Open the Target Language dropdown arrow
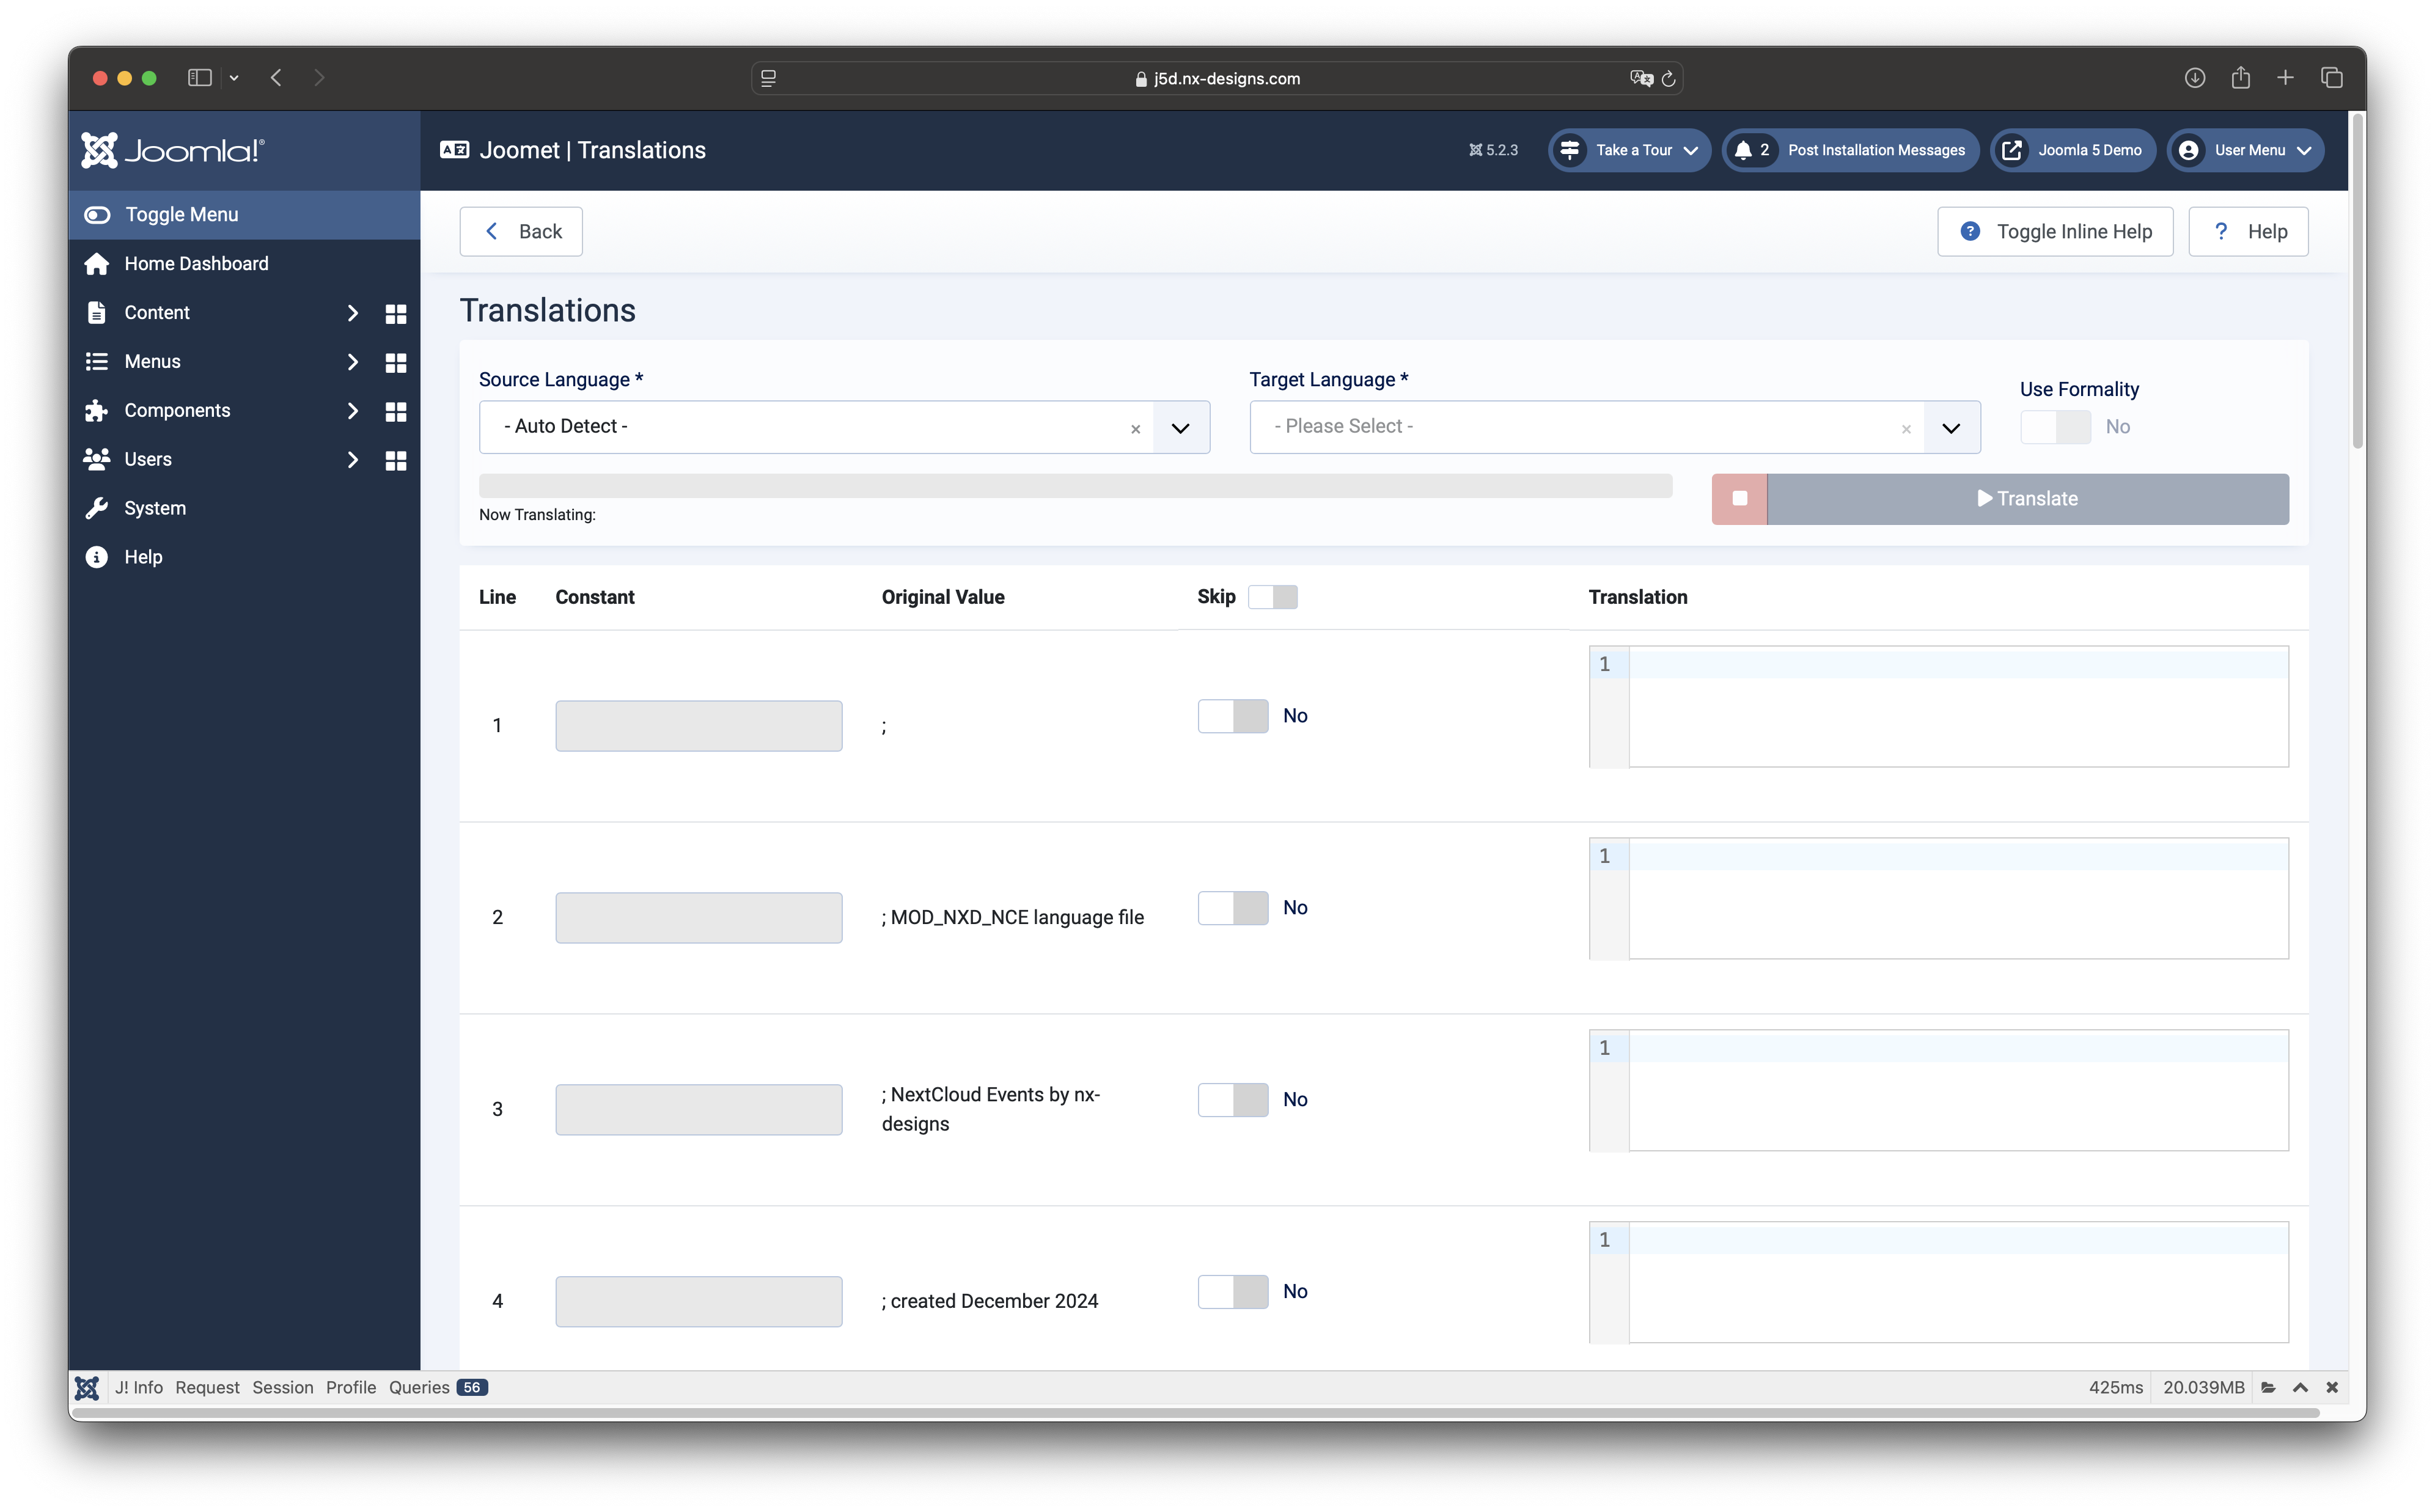 coord(1951,428)
